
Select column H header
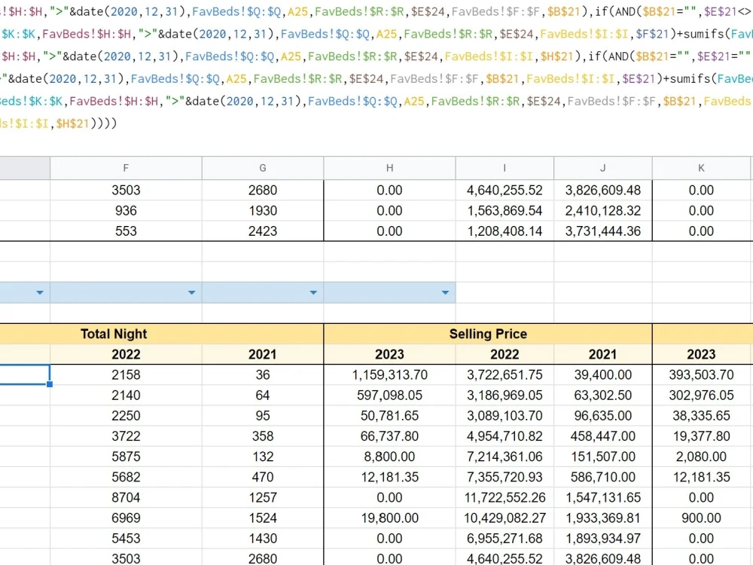tap(389, 168)
